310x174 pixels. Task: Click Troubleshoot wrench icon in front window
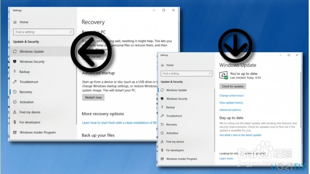162,116
